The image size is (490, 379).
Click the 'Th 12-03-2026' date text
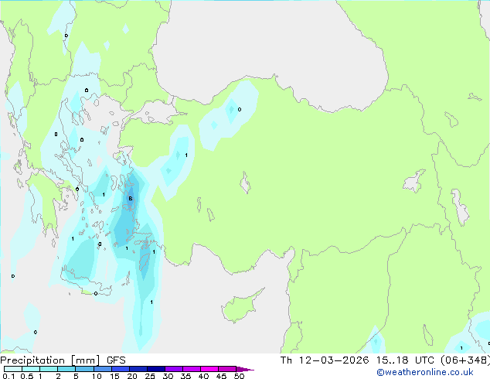coord(325,360)
